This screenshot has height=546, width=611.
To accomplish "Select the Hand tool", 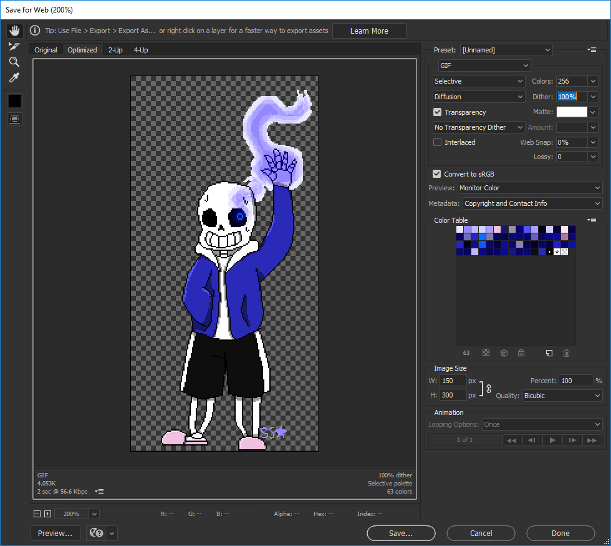I will [x=14, y=31].
